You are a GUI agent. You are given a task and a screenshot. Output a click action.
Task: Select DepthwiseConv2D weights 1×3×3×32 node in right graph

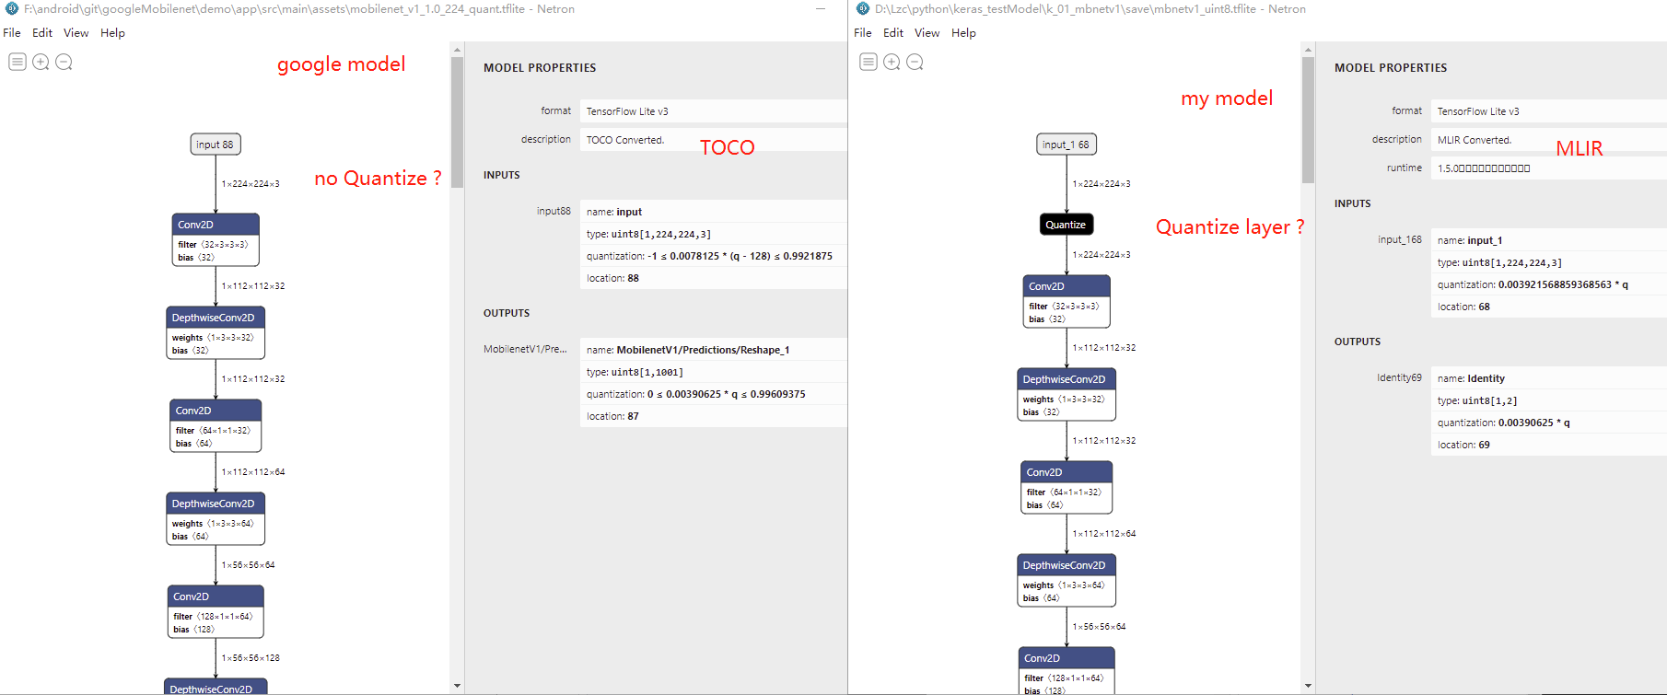click(1067, 394)
